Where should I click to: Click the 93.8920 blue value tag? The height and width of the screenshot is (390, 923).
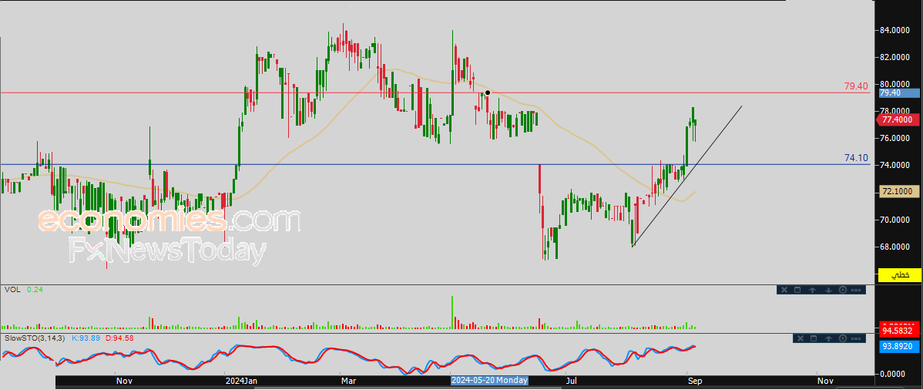tap(899, 347)
